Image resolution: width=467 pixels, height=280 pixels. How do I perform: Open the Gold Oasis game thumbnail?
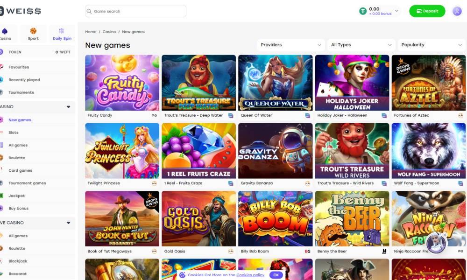(x=198, y=219)
